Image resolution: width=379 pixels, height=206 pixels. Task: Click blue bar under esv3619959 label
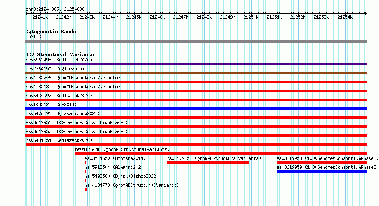pyautogui.click(x=322, y=171)
